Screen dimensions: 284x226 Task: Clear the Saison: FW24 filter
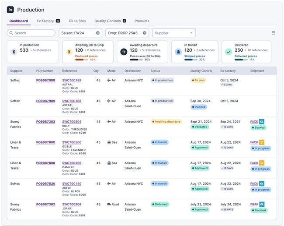[x=98, y=33]
